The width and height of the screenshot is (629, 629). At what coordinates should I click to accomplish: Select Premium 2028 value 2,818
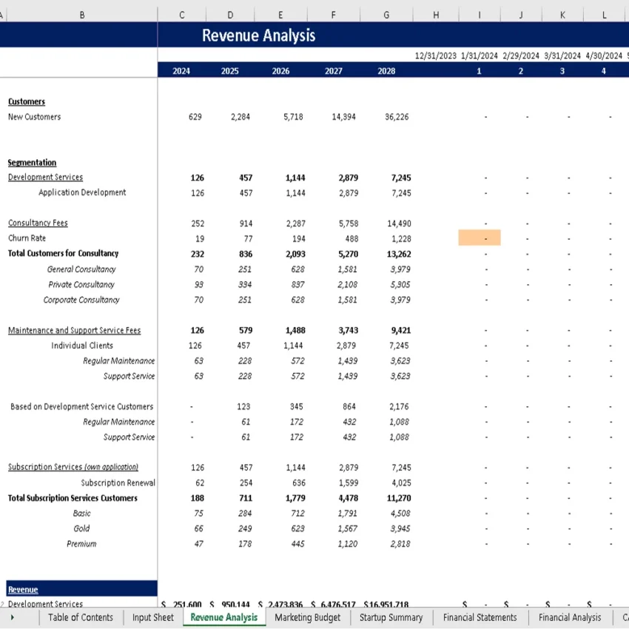pyautogui.click(x=400, y=544)
